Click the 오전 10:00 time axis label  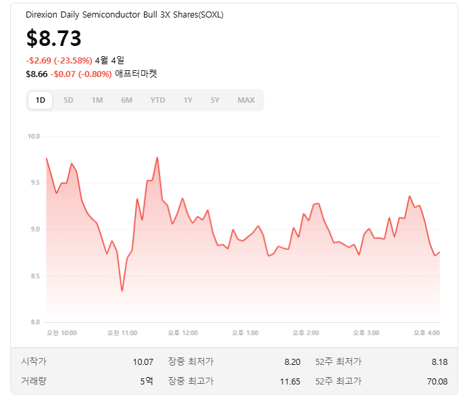coord(62,333)
